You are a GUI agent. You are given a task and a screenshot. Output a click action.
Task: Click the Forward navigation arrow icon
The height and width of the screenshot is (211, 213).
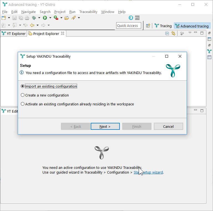(x=43, y=25)
